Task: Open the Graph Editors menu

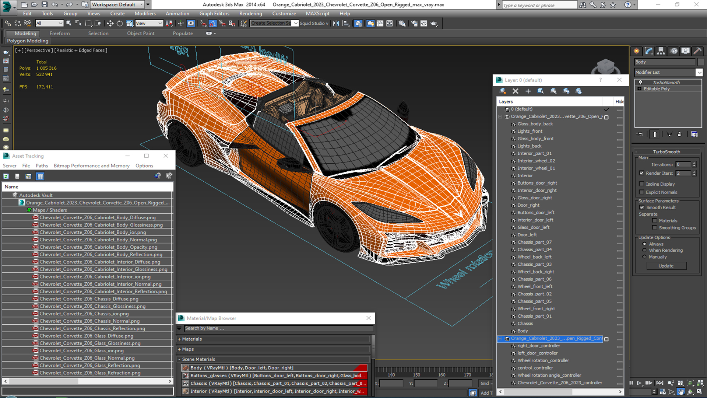Action: (x=214, y=14)
